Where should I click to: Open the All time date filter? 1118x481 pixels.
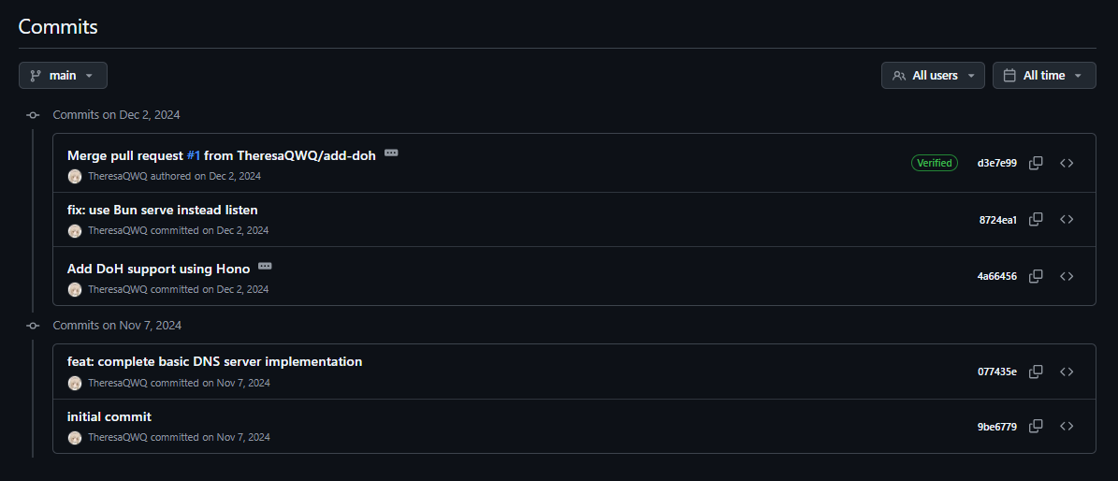pyautogui.click(x=1043, y=76)
